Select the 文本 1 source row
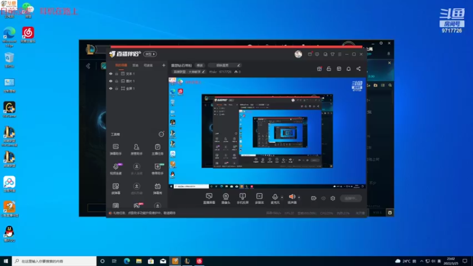The width and height of the screenshot is (473, 266). point(137,73)
